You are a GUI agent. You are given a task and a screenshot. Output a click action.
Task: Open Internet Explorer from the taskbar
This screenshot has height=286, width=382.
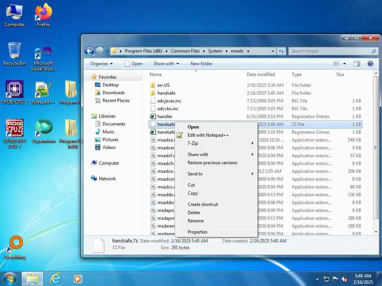[56, 279]
